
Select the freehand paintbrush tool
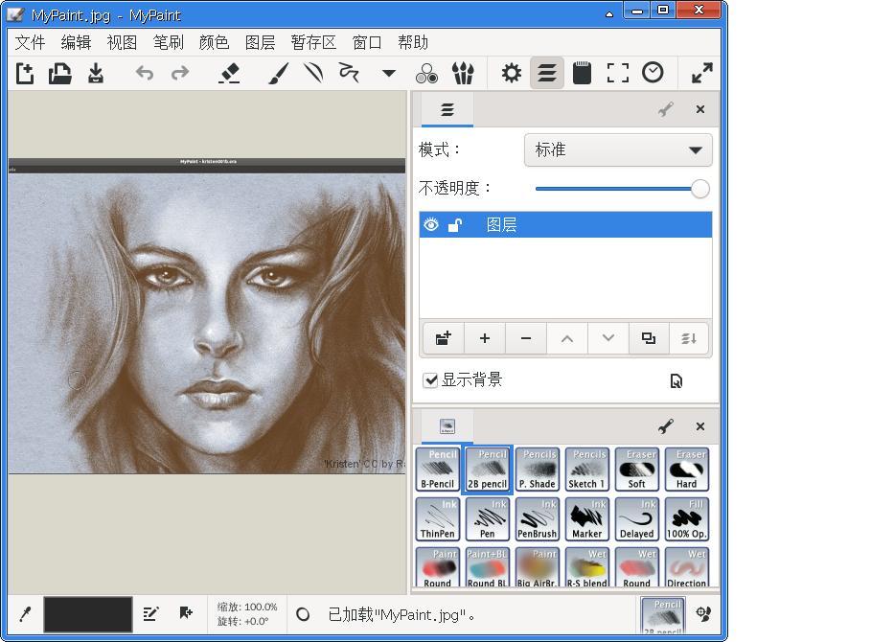278,73
